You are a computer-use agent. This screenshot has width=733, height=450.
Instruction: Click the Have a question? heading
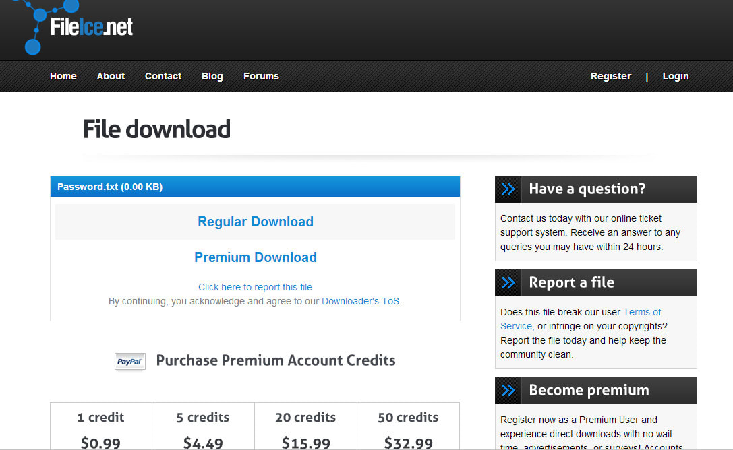tap(587, 189)
